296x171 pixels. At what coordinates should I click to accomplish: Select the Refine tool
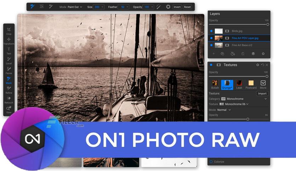click(9, 90)
